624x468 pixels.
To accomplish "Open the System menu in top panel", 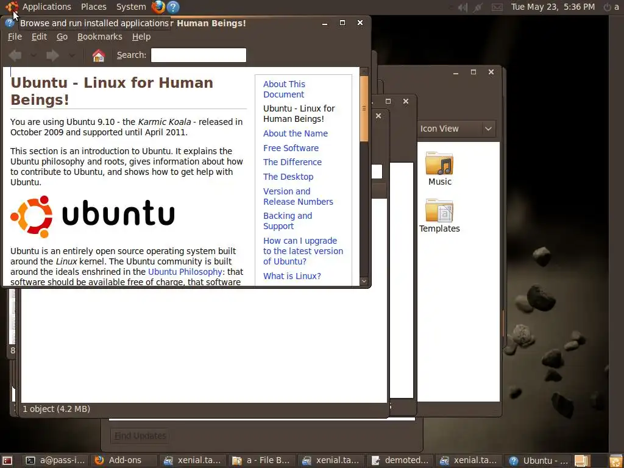I will [131, 7].
